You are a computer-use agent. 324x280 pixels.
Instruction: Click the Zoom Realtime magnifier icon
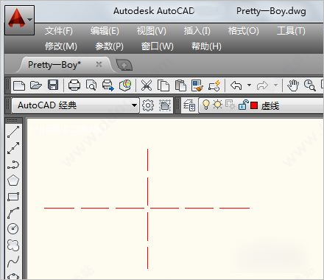pos(309,85)
